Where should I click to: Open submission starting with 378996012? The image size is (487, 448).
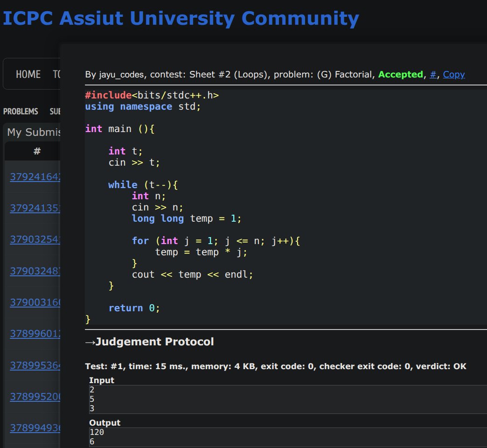(35, 334)
